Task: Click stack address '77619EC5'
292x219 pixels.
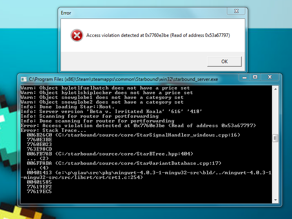Action: (x=39, y=192)
